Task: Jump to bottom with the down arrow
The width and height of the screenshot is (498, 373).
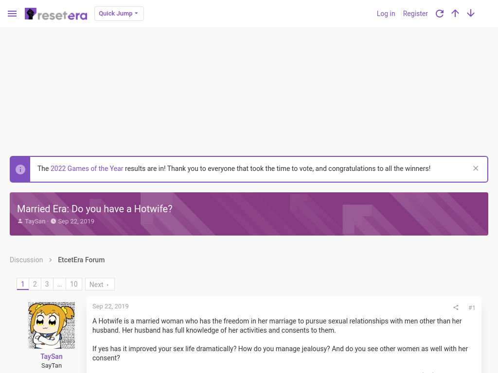Action: point(471,14)
